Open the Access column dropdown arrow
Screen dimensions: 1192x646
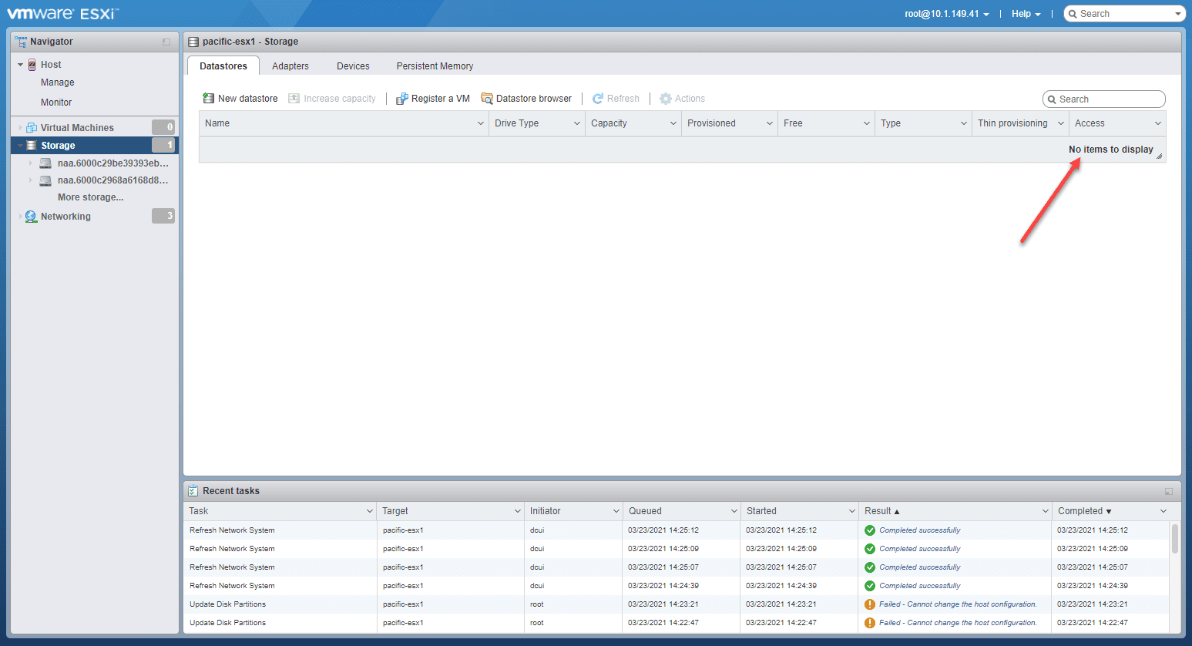pyautogui.click(x=1158, y=123)
